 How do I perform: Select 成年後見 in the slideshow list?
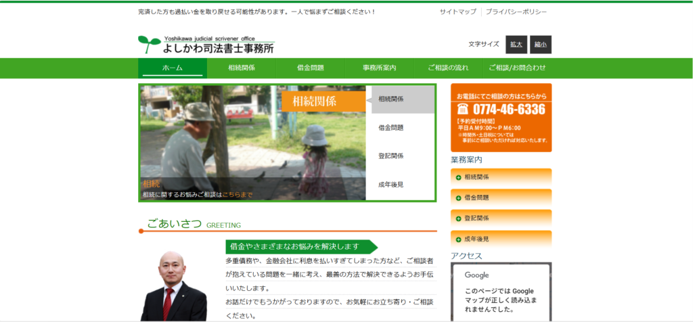[391, 184]
